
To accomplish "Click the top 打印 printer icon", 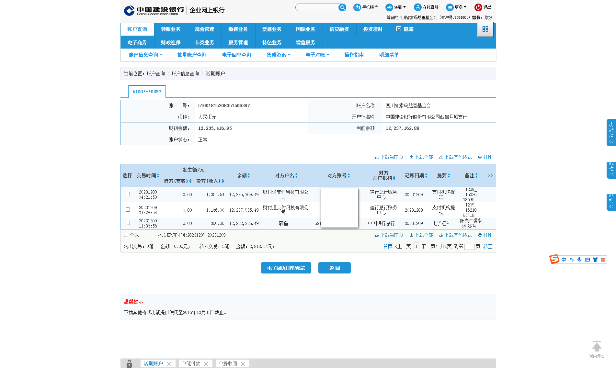I will [x=480, y=157].
